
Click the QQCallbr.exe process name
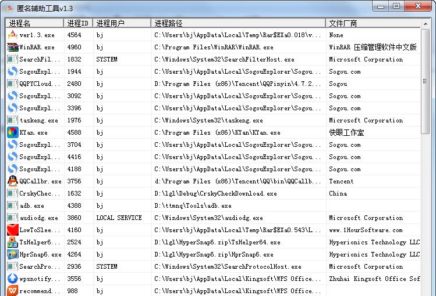pyautogui.click(x=40, y=181)
